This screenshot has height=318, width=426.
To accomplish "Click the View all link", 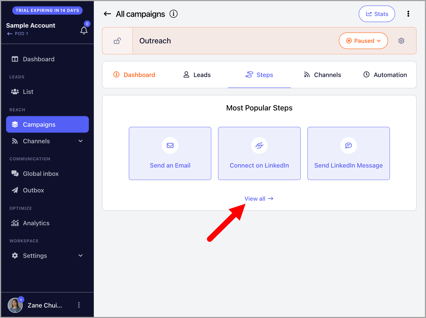I will tap(259, 199).
